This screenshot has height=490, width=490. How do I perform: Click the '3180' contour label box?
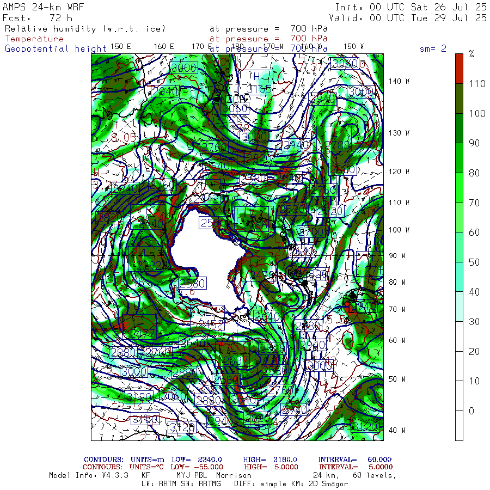(145, 419)
